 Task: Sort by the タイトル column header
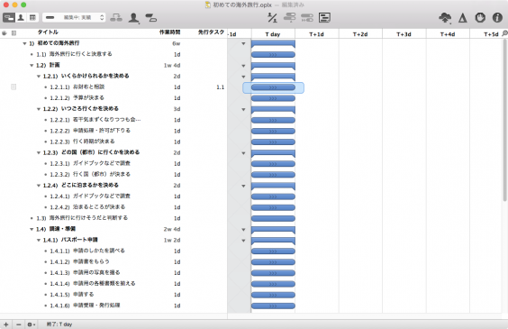48,32
